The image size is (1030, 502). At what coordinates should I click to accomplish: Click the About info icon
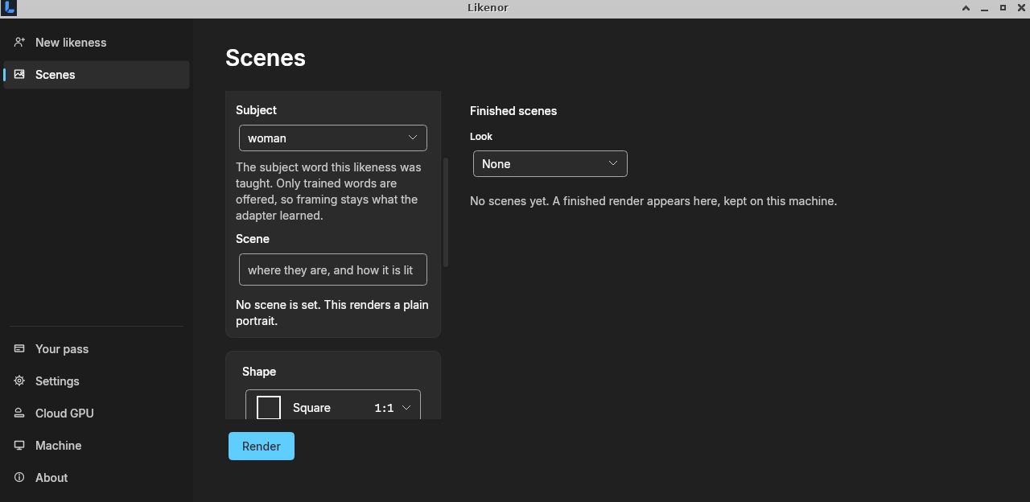click(19, 477)
